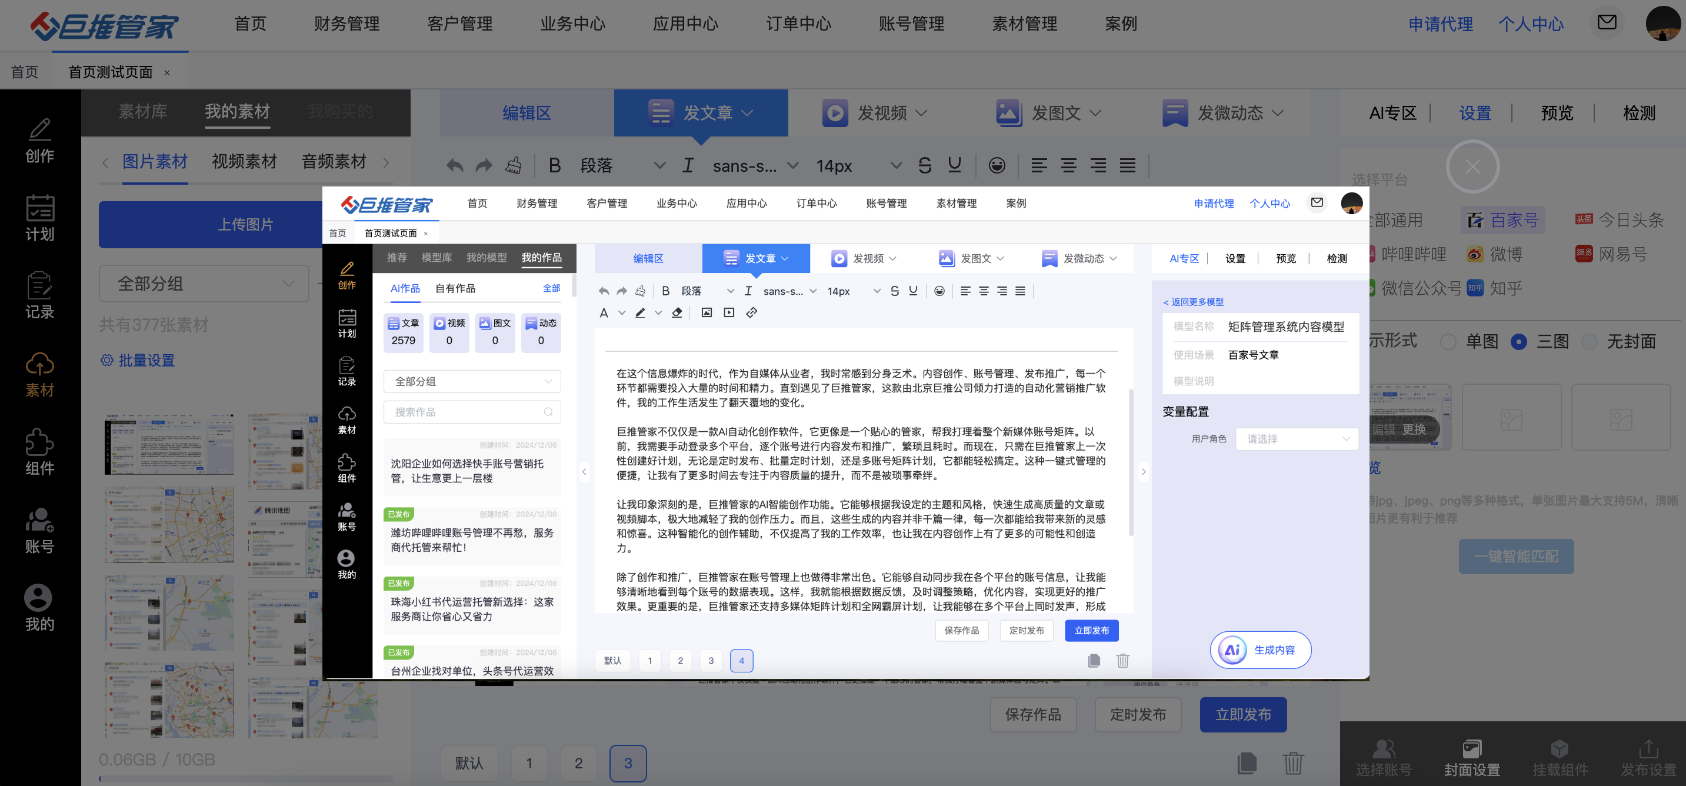Center-align text in the preview toolbar
The width and height of the screenshot is (1686, 786).
984,291
